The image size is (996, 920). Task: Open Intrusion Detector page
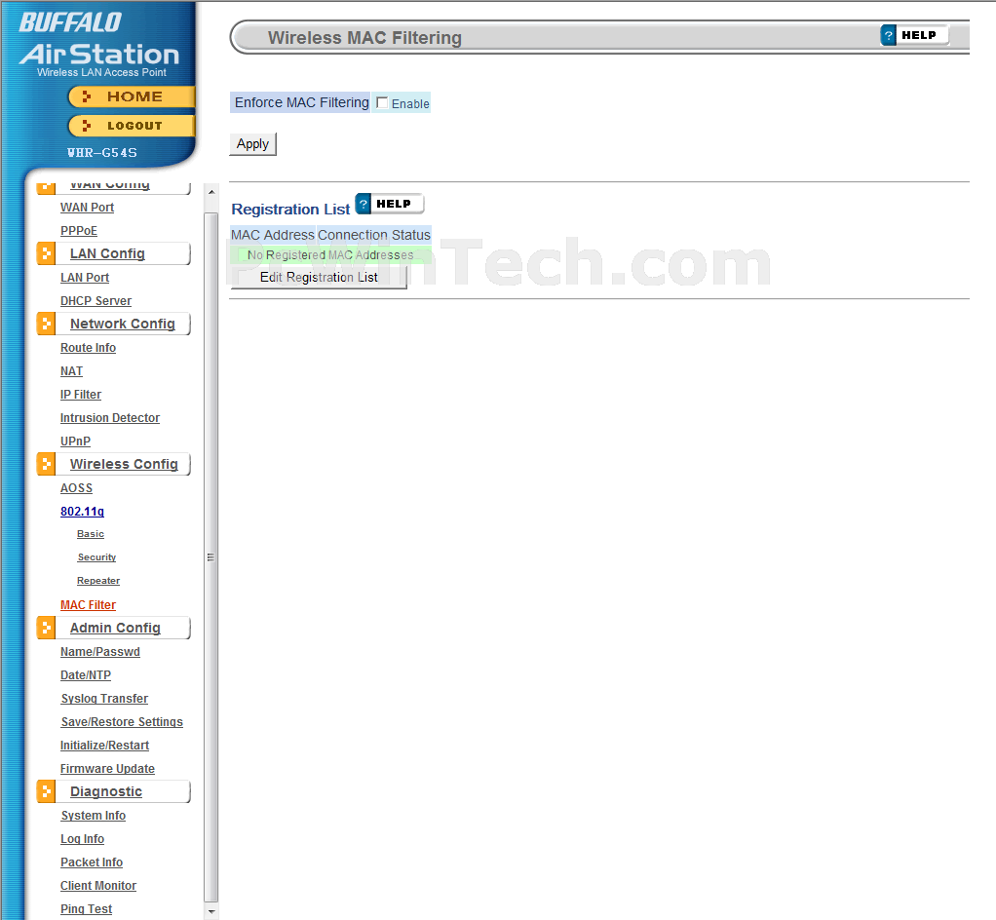(110, 418)
